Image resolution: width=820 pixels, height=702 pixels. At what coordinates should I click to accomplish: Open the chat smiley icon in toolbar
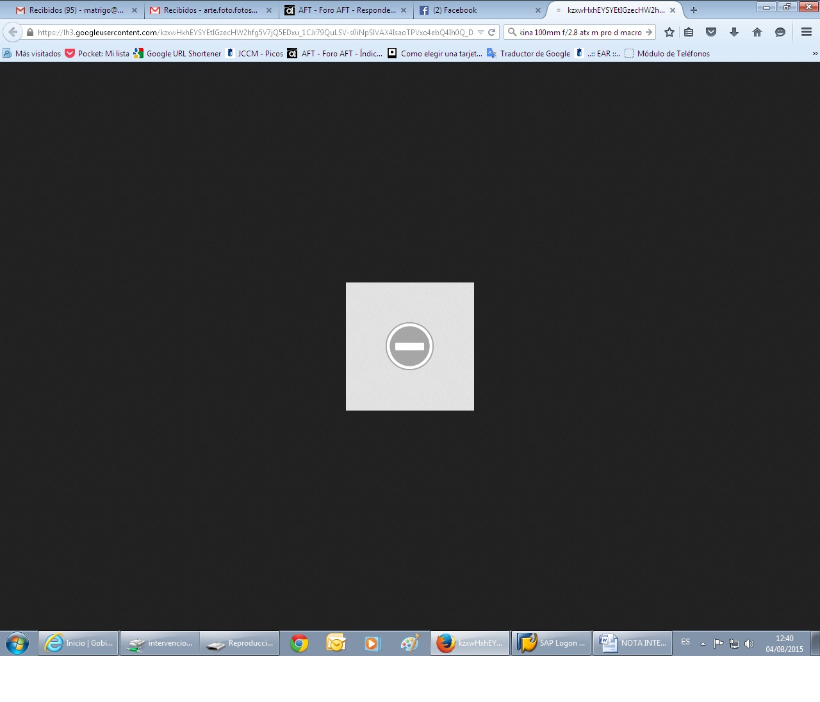point(780,32)
